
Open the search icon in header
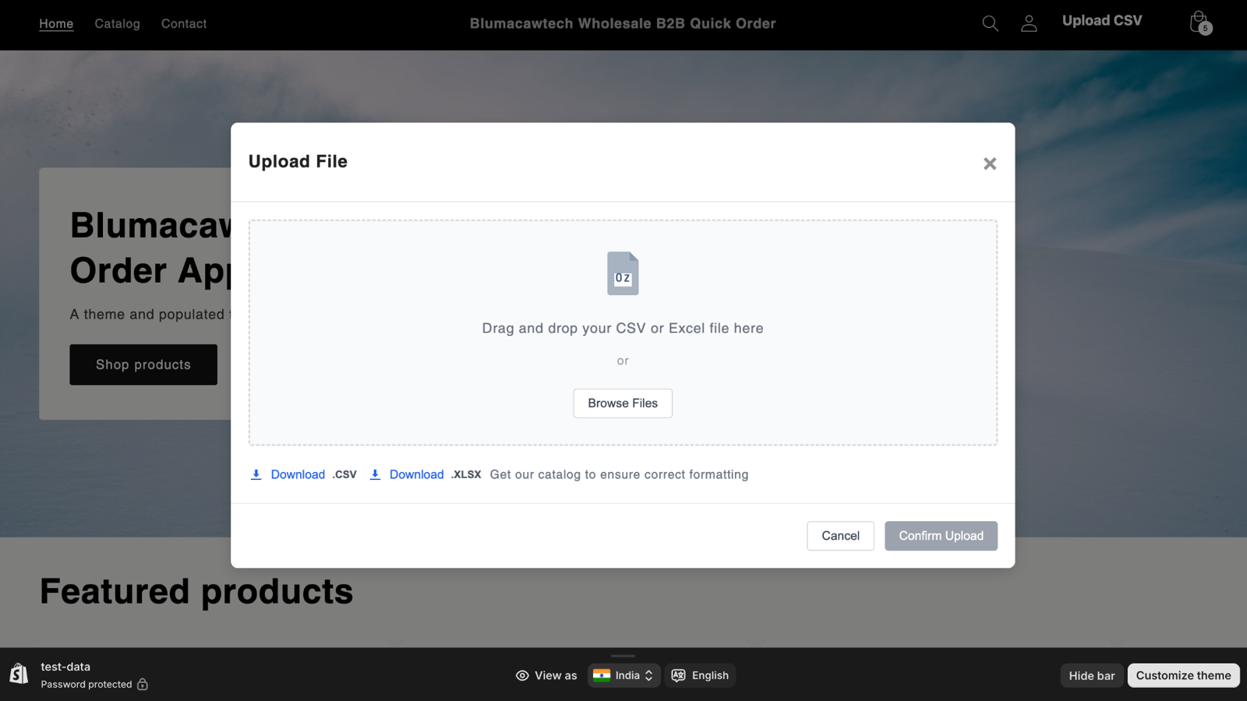coord(990,23)
